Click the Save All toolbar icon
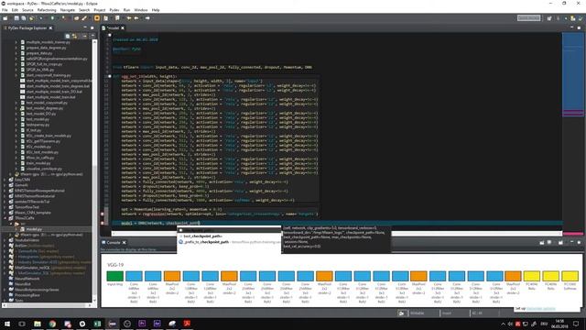The width and height of the screenshot is (586, 330). coord(24,18)
